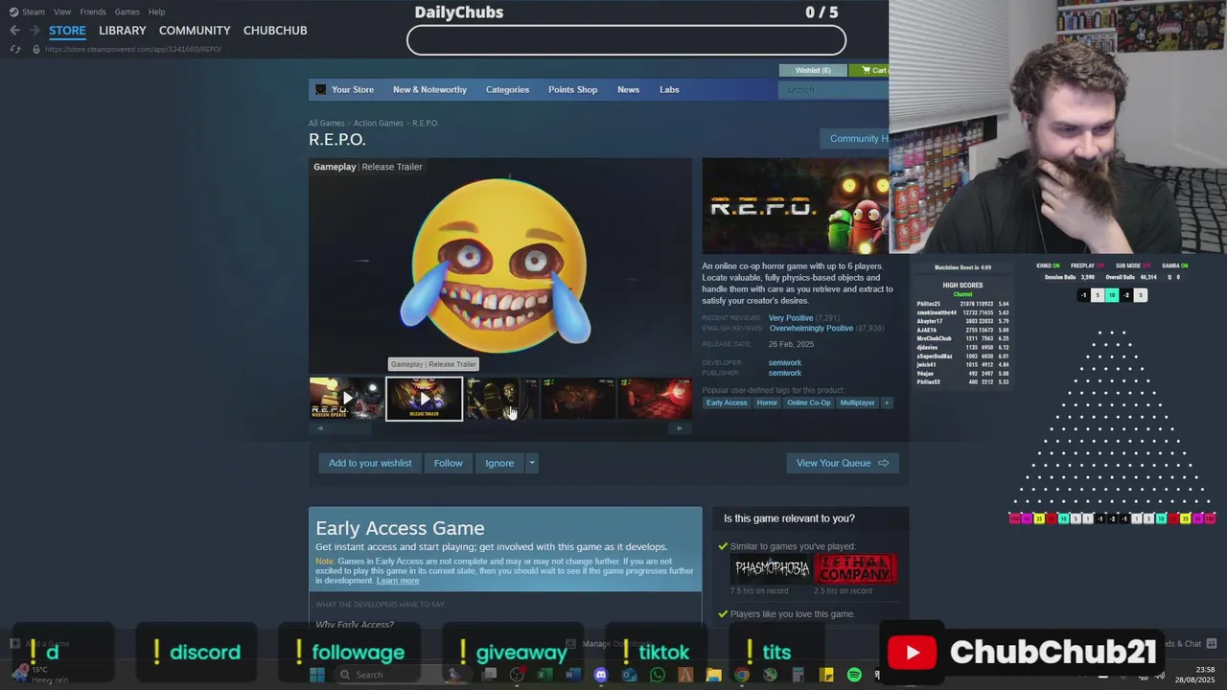Select the STORE tab
Screen dimensions: 1227x690
point(67,31)
